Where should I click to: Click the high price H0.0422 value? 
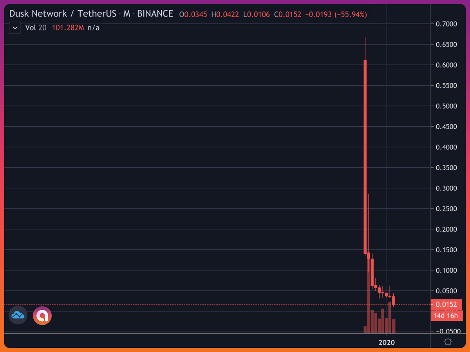pos(224,15)
